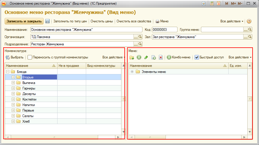This screenshot has height=145, width=259.
Task: Copy the menu item using the copy icon
Action: click(154, 58)
